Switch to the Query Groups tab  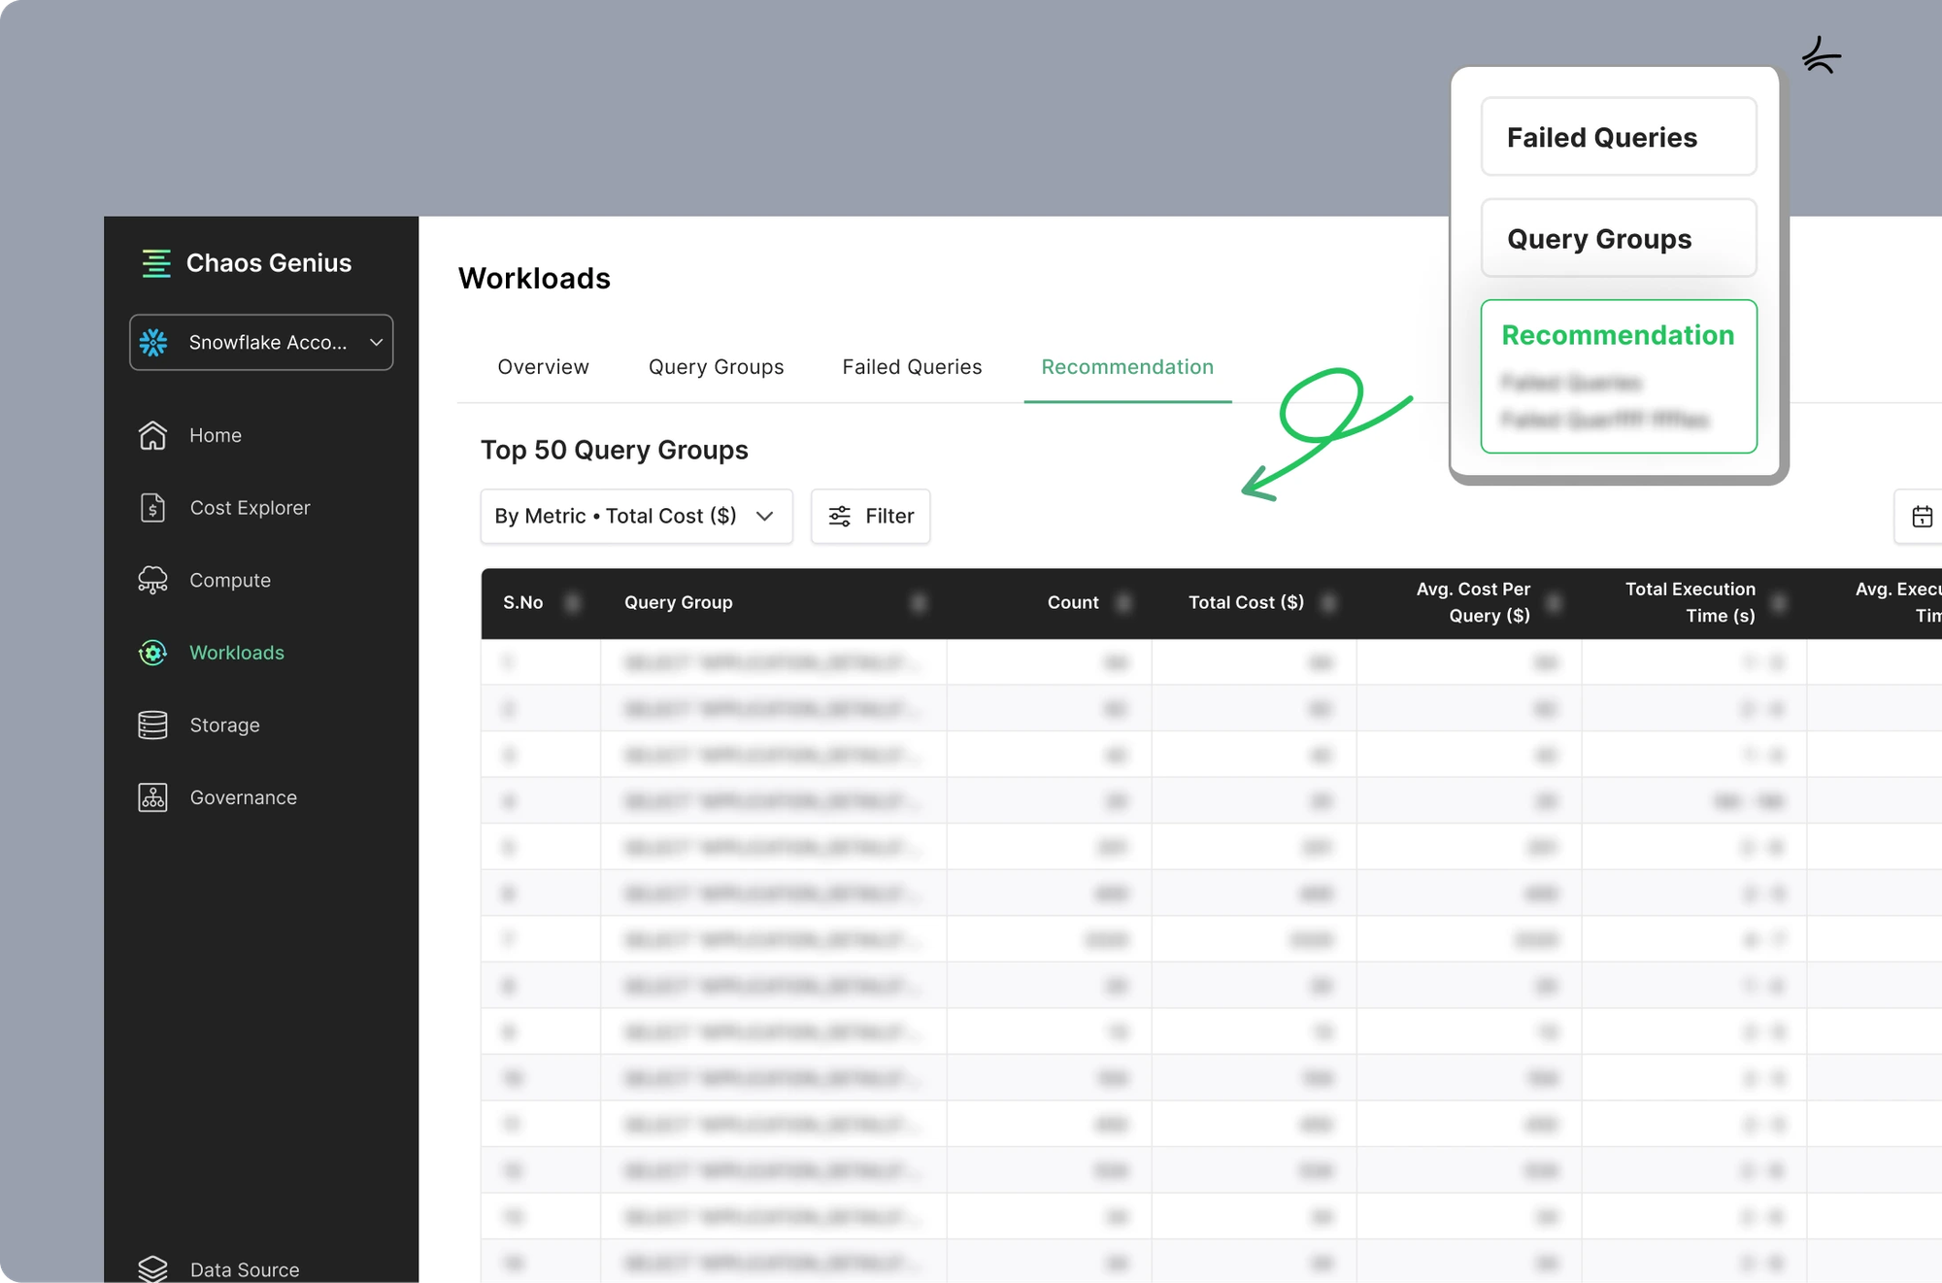pos(717,366)
